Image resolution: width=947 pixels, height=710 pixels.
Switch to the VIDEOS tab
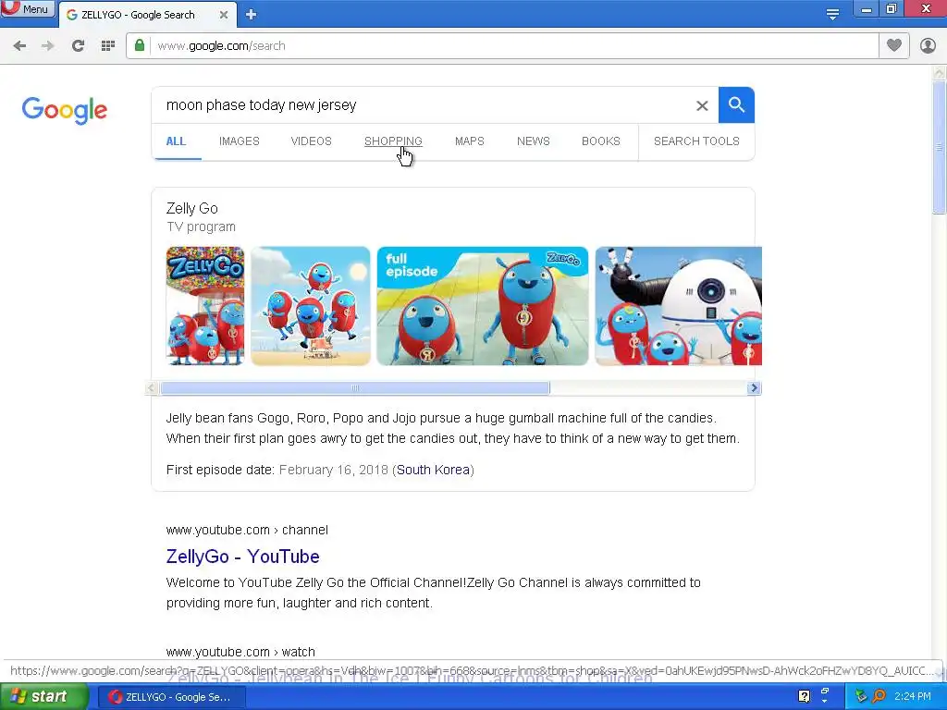pos(311,141)
